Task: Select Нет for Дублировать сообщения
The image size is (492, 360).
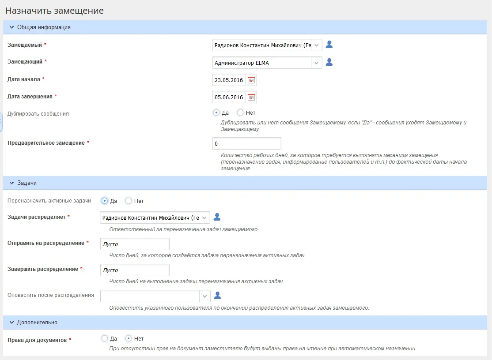Action: [240, 112]
